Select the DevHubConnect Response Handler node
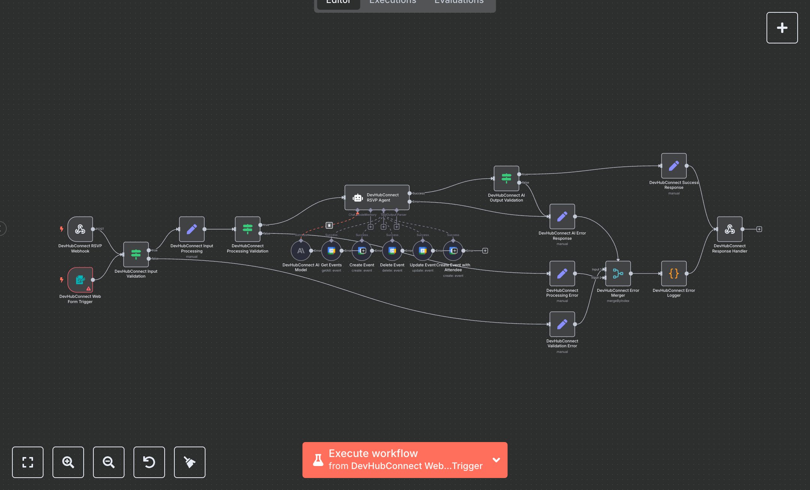 tap(729, 229)
